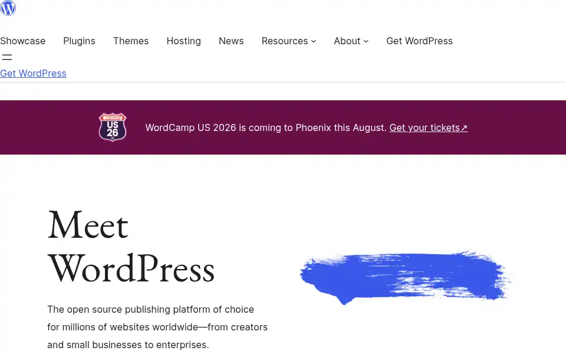Click the WordPress logo icon
The image size is (566, 354).
tap(8, 8)
